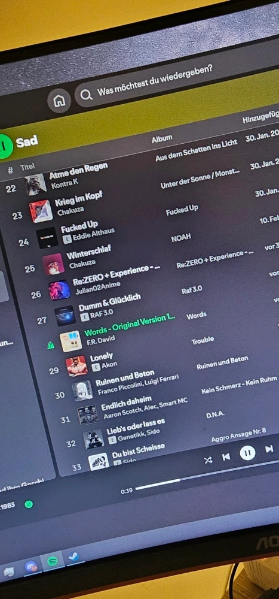Click green play button beside Sad title
Viewport: 279px width, 599px height.
pos(4,146)
